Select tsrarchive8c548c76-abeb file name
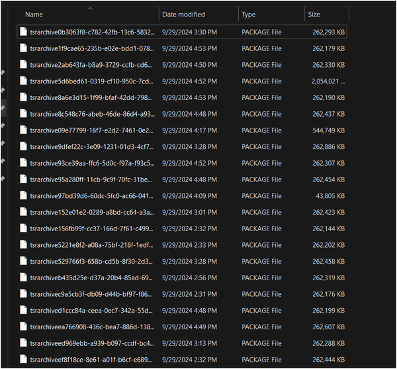 point(93,114)
